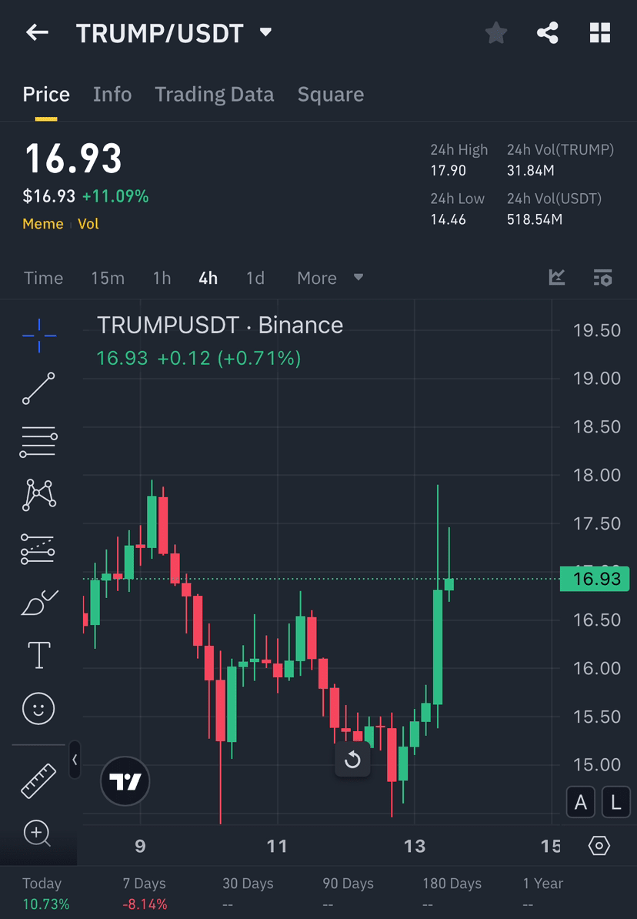Select the measure ruler tool
The image size is (637, 919).
(37, 780)
